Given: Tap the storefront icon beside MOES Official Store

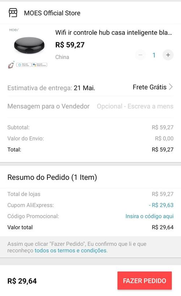Looking at the screenshot, I should click(13, 13).
